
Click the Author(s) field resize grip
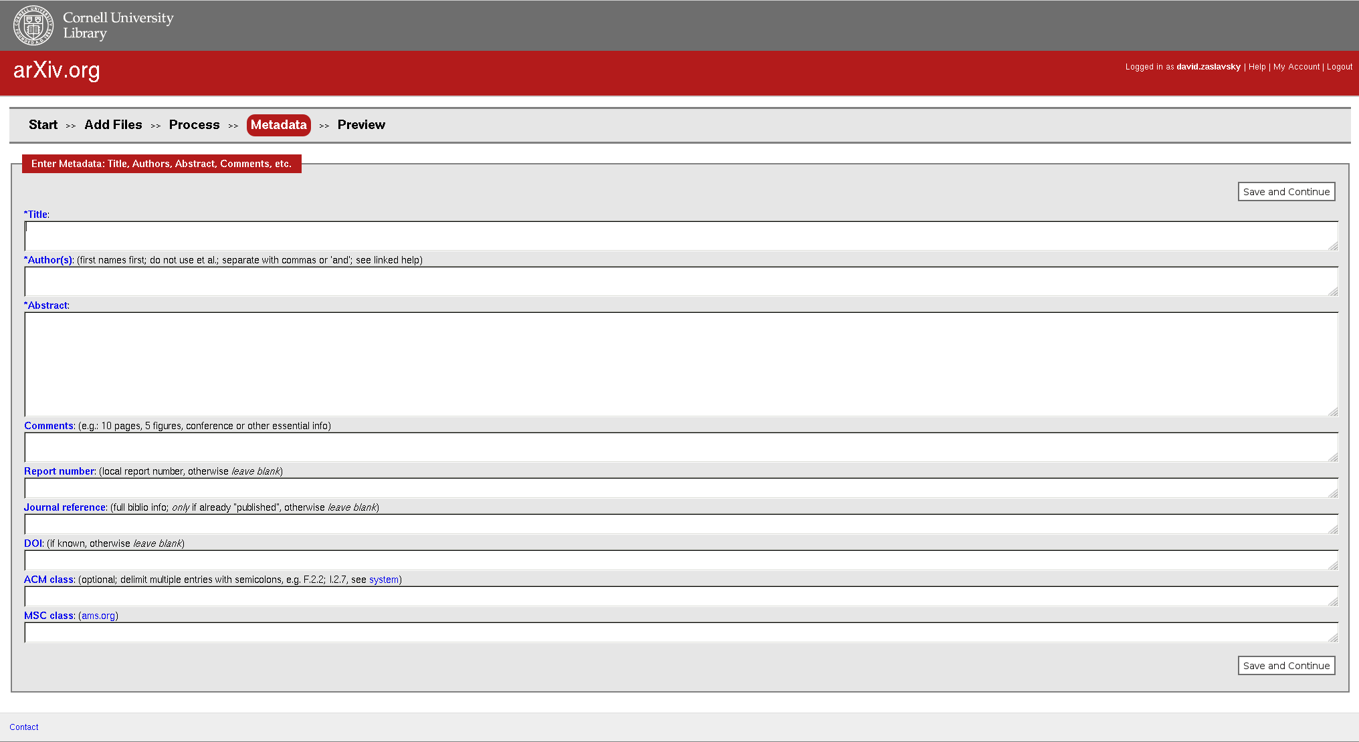(1333, 291)
